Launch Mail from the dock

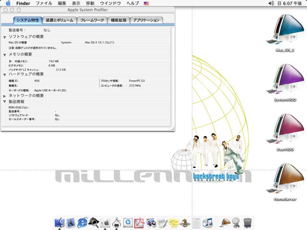[x=71, y=222]
